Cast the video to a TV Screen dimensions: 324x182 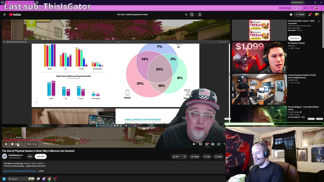(x=219, y=144)
